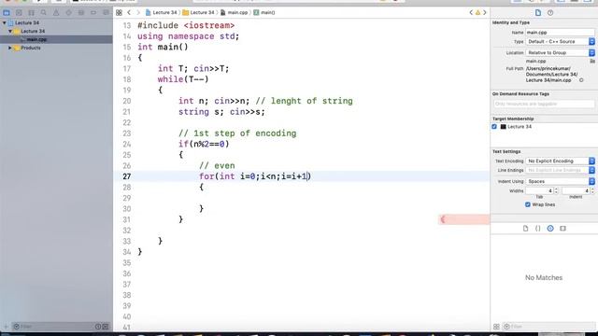Image resolution: width=598 pixels, height=336 pixels.
Task: Click the while(T--) line
Action: [183, 79]
